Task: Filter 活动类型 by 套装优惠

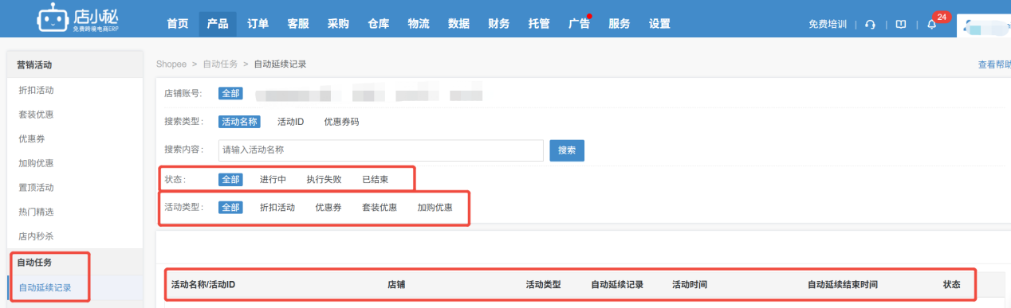Action: tap(380, 207)
